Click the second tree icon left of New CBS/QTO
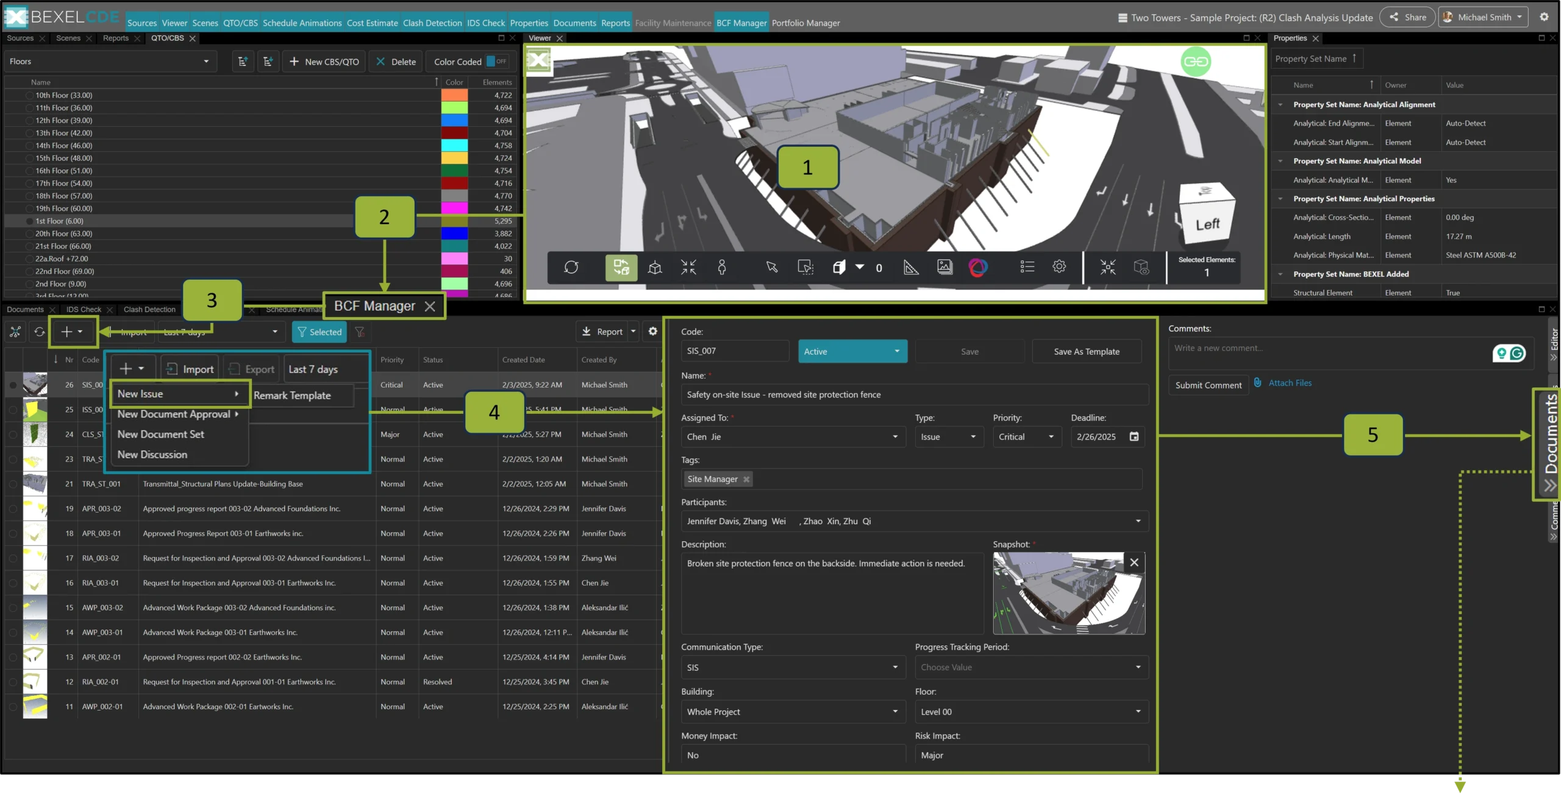 click(268, 62)
